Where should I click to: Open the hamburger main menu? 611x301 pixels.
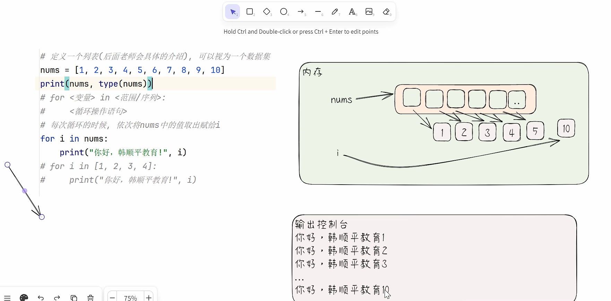[7, 298]
